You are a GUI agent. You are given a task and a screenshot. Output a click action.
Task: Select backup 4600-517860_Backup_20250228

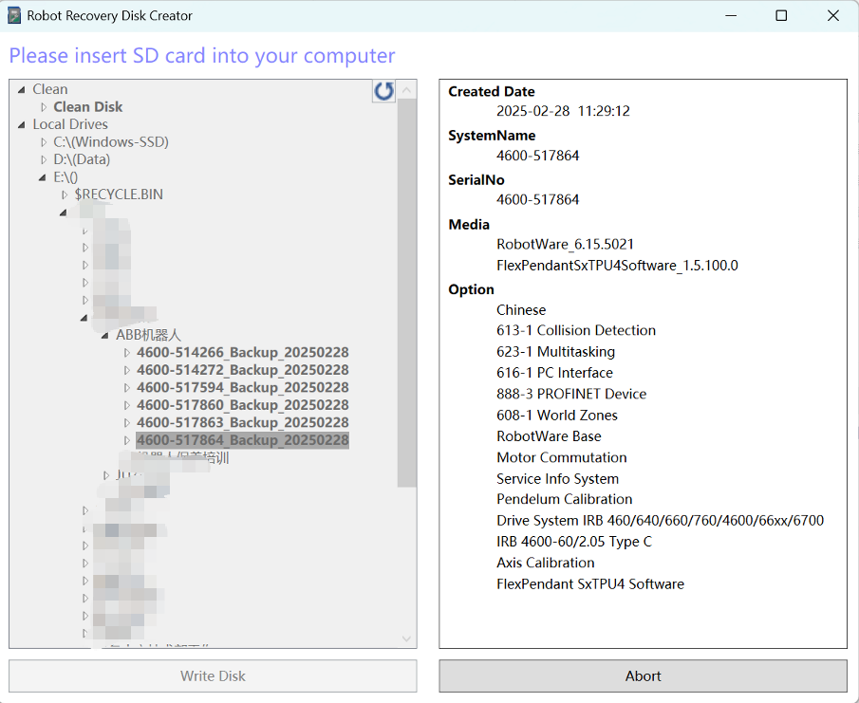pyautogui.click(x=243, y=405)
